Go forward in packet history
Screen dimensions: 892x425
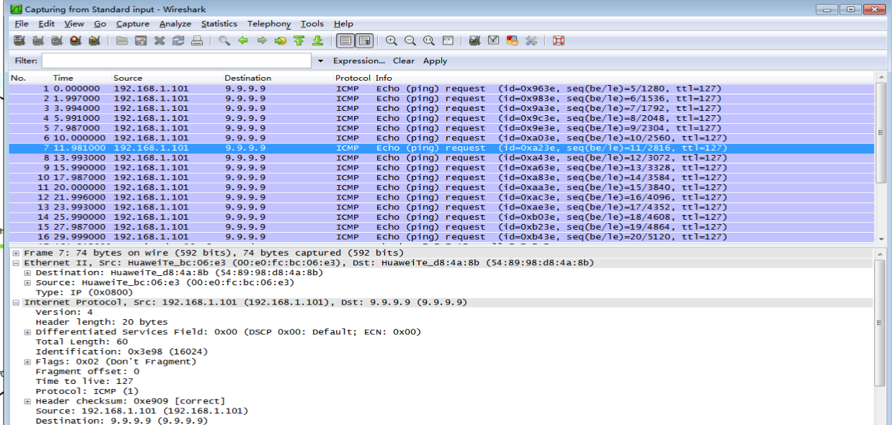262,41
